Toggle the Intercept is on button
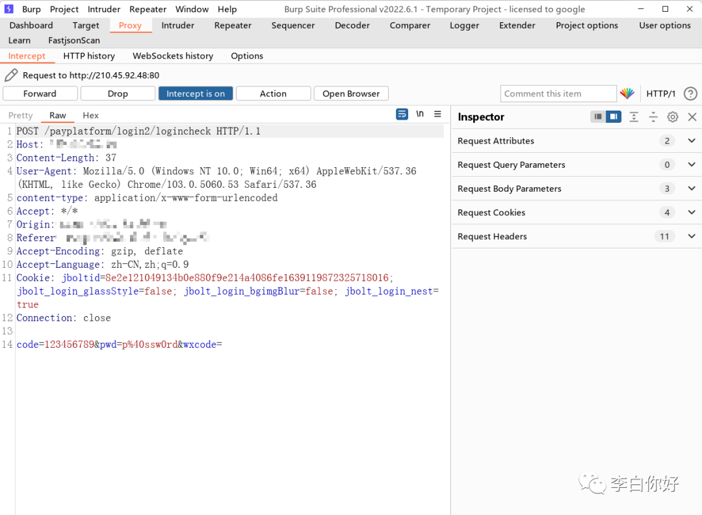 [196, 94]
